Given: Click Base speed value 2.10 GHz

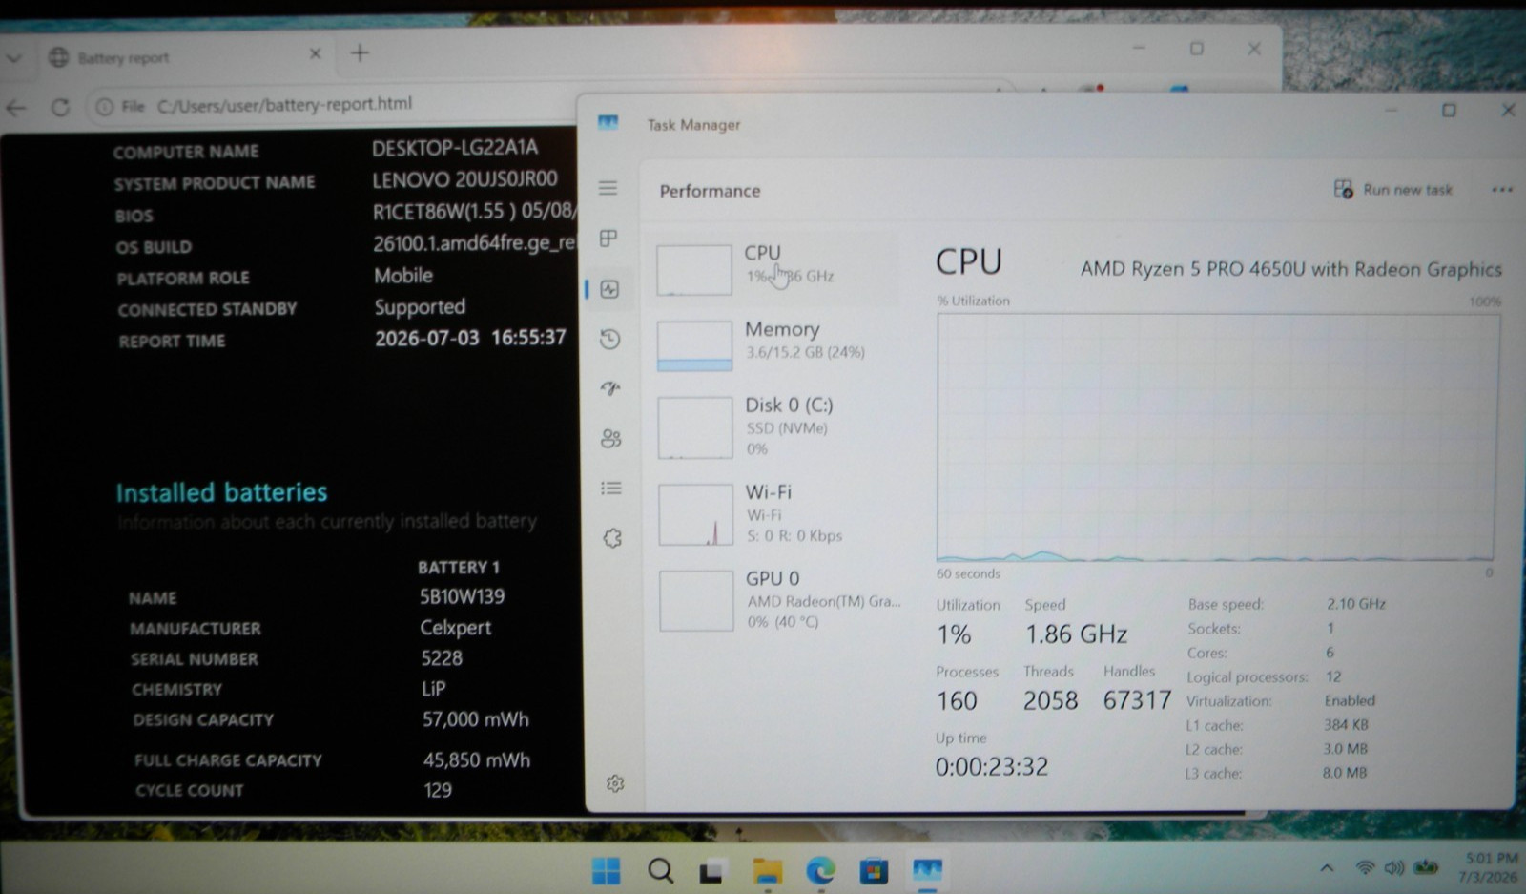Looking at the screenshot, I should coord(1355,603).
